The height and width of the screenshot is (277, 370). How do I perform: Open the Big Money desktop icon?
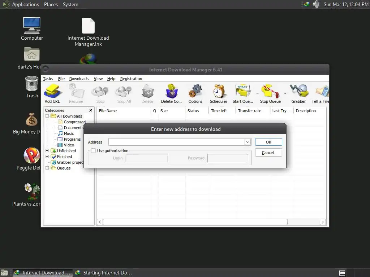(x=32, y=119)
